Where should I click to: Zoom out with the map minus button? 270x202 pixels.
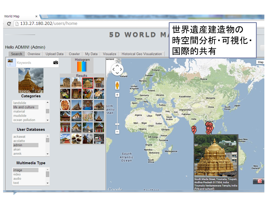point(117,132)
